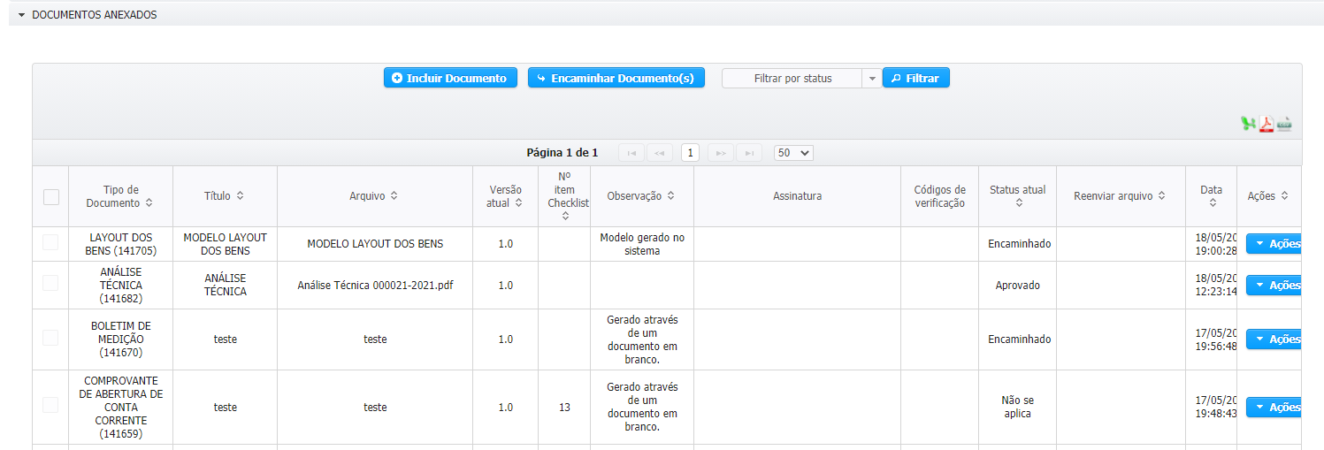The width and height of the screenshot is (1324, 450).
Task: Open Ações menu for LAYOUT DOS BENS row
Action: pos(1274,244)
